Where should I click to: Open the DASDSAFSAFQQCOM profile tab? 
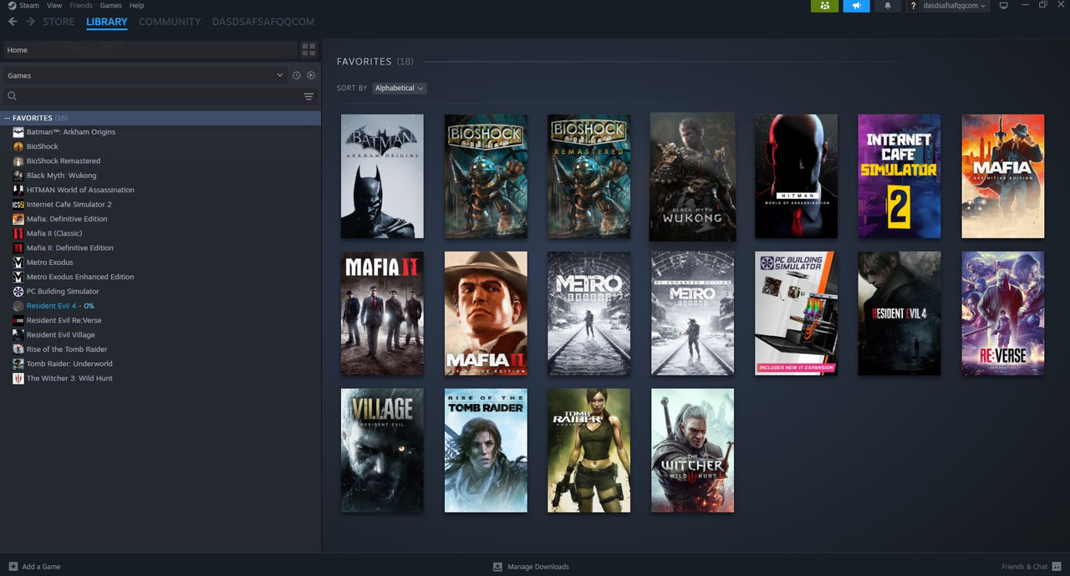[263, 22]
